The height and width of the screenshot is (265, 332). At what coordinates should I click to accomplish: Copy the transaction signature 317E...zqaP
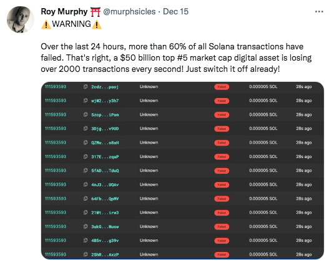[85, 157]
